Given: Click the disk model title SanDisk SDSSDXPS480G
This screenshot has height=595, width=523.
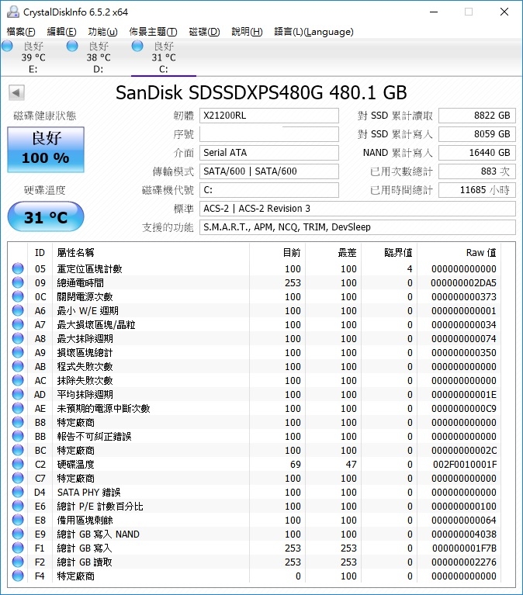Looking at the screenshot, I should [261, 92].
